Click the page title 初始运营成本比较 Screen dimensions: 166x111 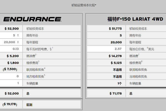(x=84, y=5)
